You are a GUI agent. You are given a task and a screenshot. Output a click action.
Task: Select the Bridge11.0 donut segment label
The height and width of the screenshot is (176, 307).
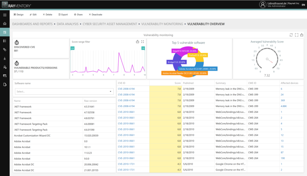point(176,62)
